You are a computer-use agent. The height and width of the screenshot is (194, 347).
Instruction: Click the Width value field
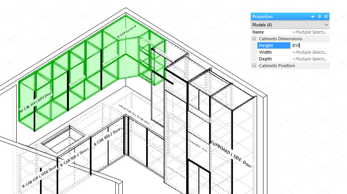[310, 52]
